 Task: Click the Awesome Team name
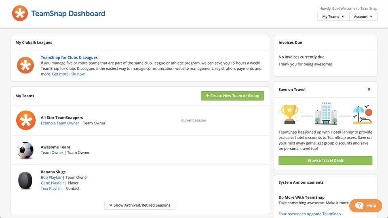55,147
